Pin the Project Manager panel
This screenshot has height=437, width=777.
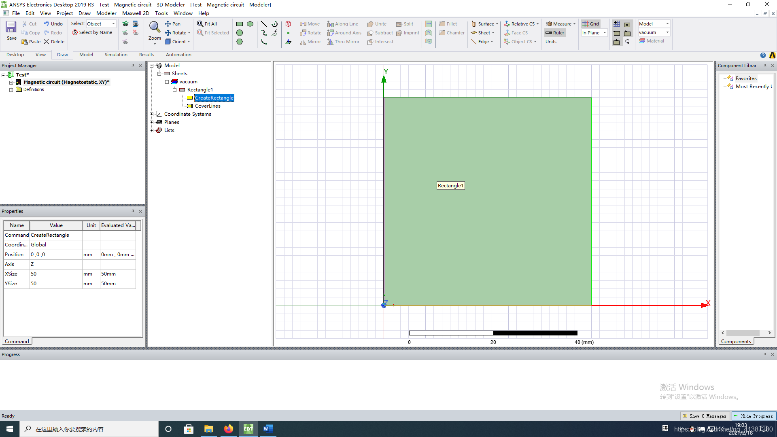(133, 66)
